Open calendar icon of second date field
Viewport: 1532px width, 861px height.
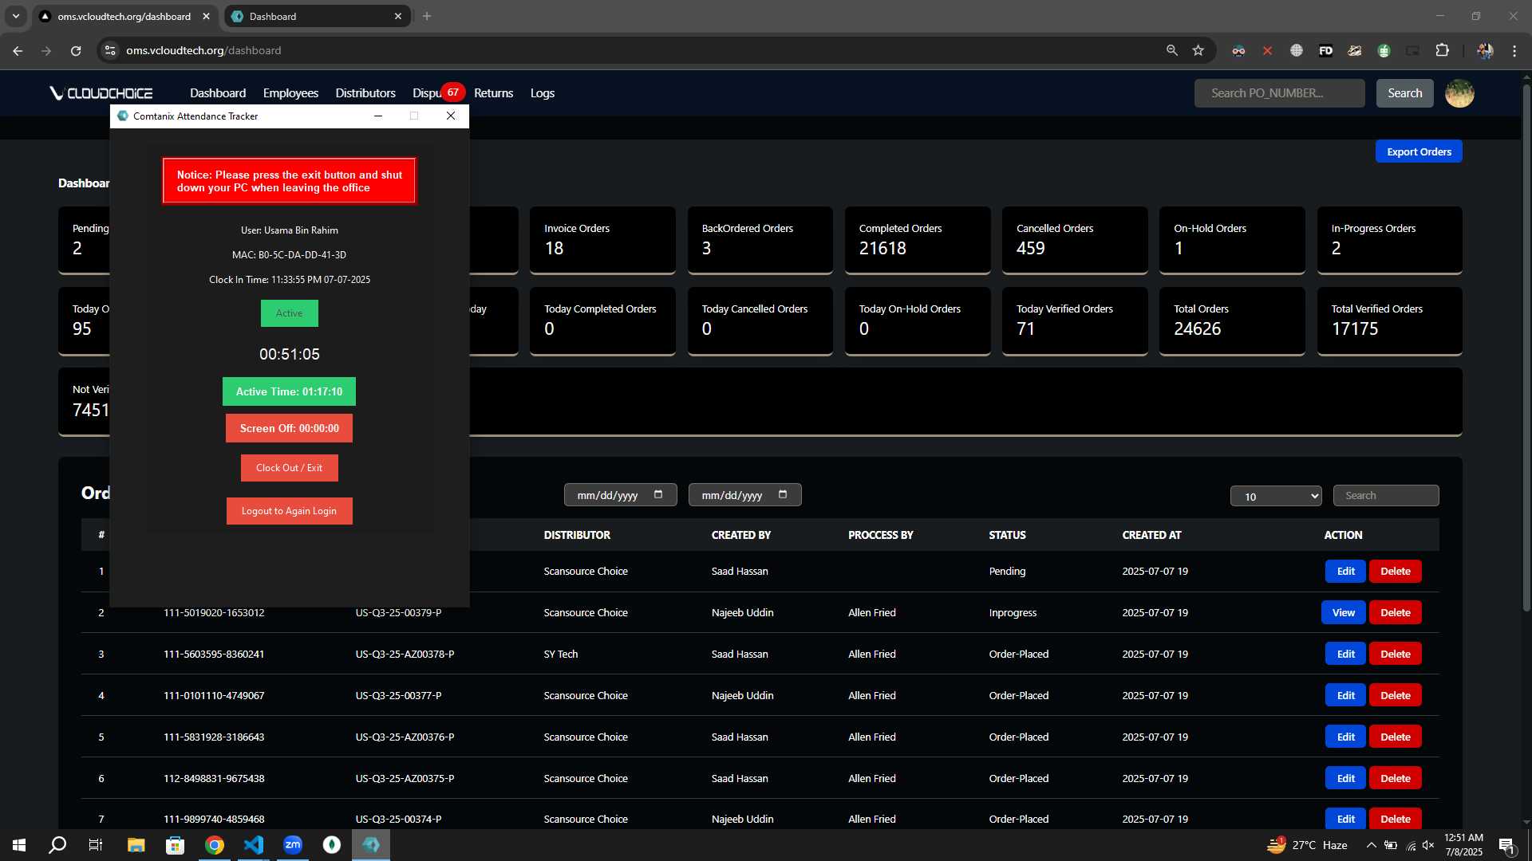pyautogui.click(x=783, y=494)
